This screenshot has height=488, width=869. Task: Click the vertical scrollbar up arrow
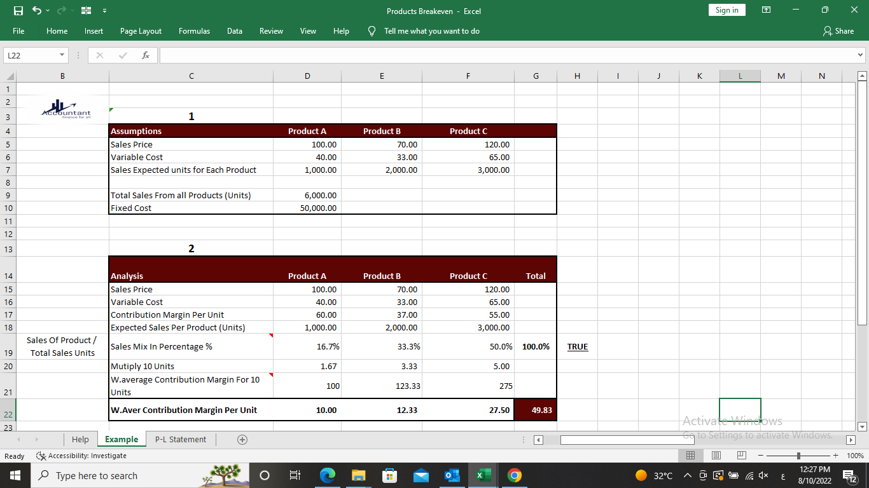pyautogui.click(x=863, y=76)
